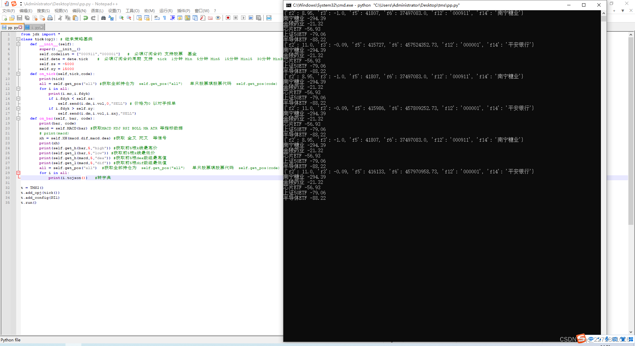This screenshot has width=635, height=346.
Task: Collapse on_tick fold marker on line 9
Action: coord(19,74)
